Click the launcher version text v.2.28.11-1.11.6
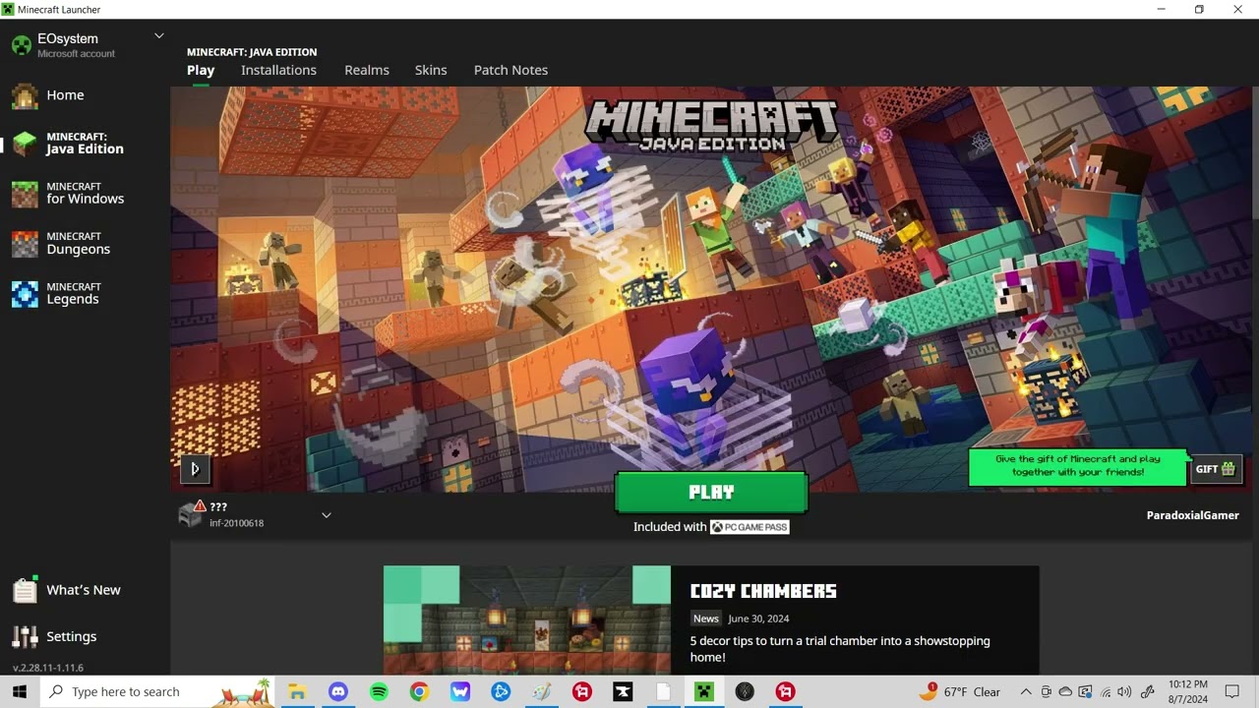Viewport: 1259px width, 708px height. pyautogui.click(x=48, y=668)
